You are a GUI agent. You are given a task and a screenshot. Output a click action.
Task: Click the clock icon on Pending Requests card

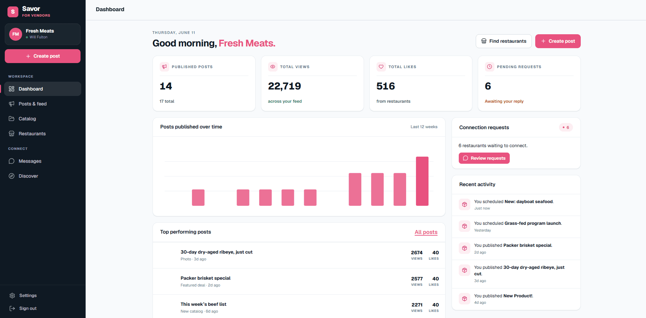click(x=490, y=67)
